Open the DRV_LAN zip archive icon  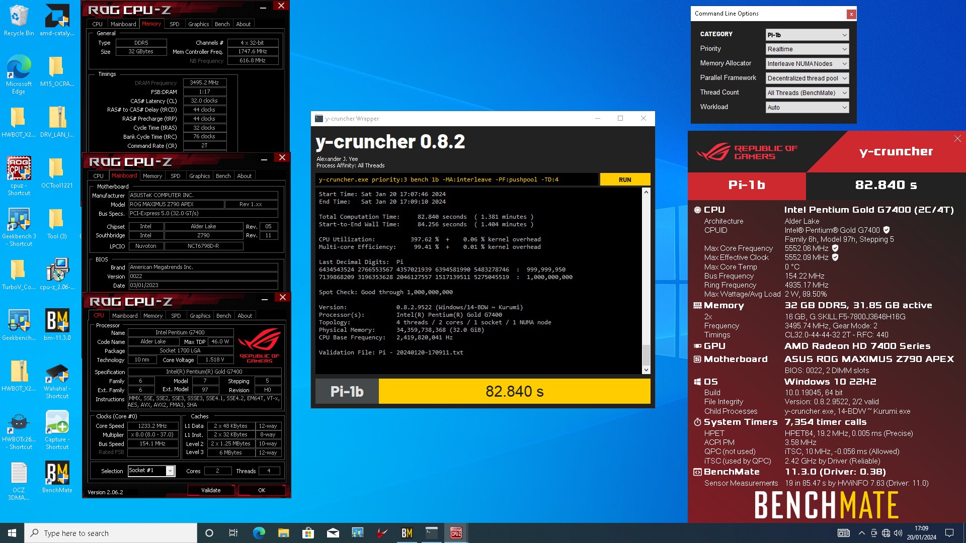pyautogui.click(x=57, y=122)
